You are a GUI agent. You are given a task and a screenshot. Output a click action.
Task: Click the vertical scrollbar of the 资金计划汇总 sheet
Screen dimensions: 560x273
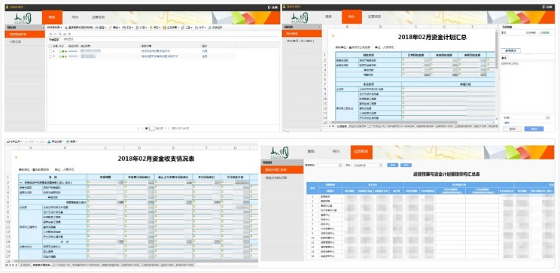click(497, 75)
